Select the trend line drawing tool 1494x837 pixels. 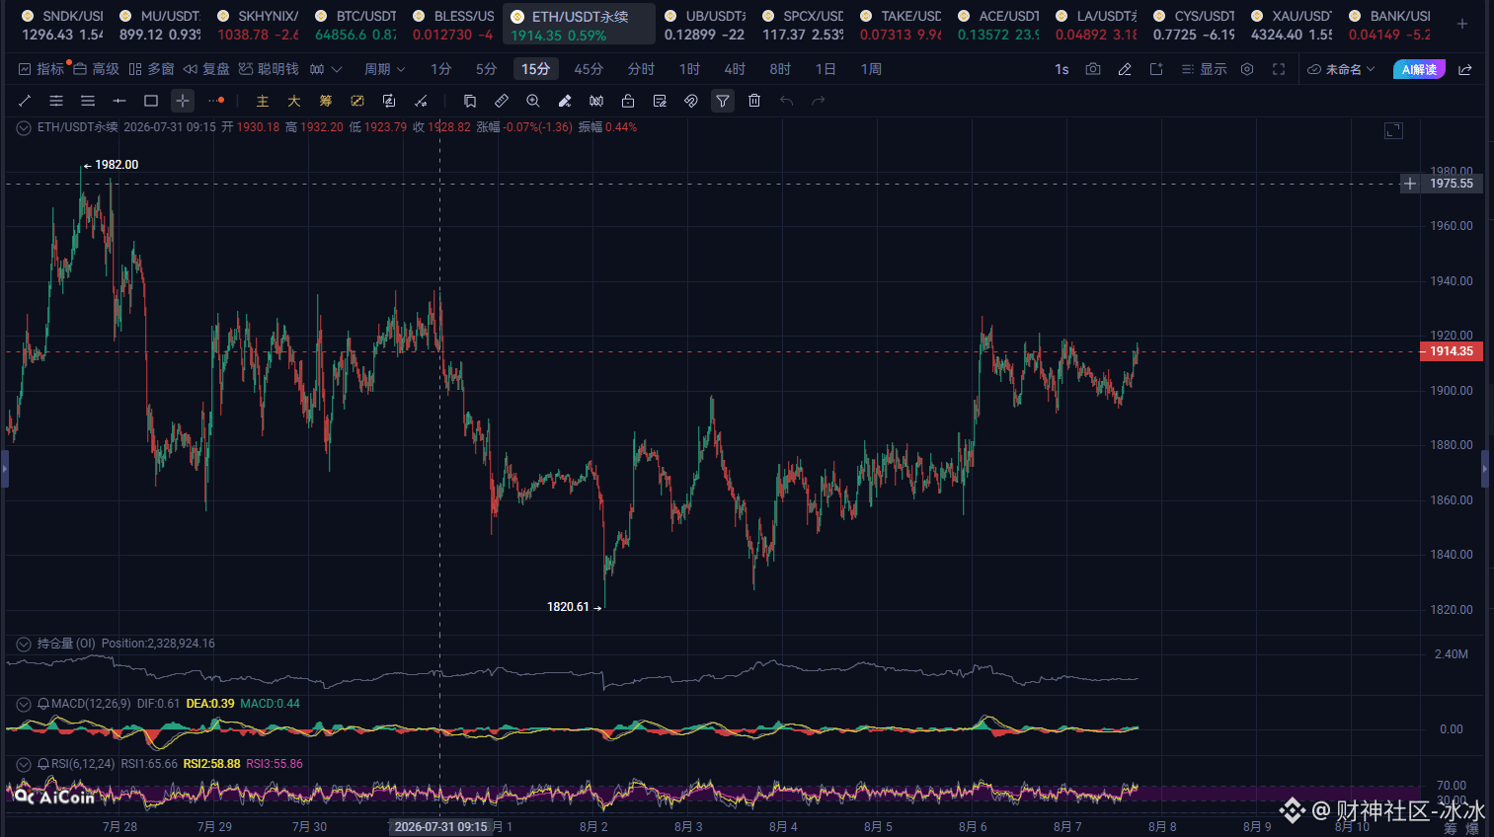(25, 101)
